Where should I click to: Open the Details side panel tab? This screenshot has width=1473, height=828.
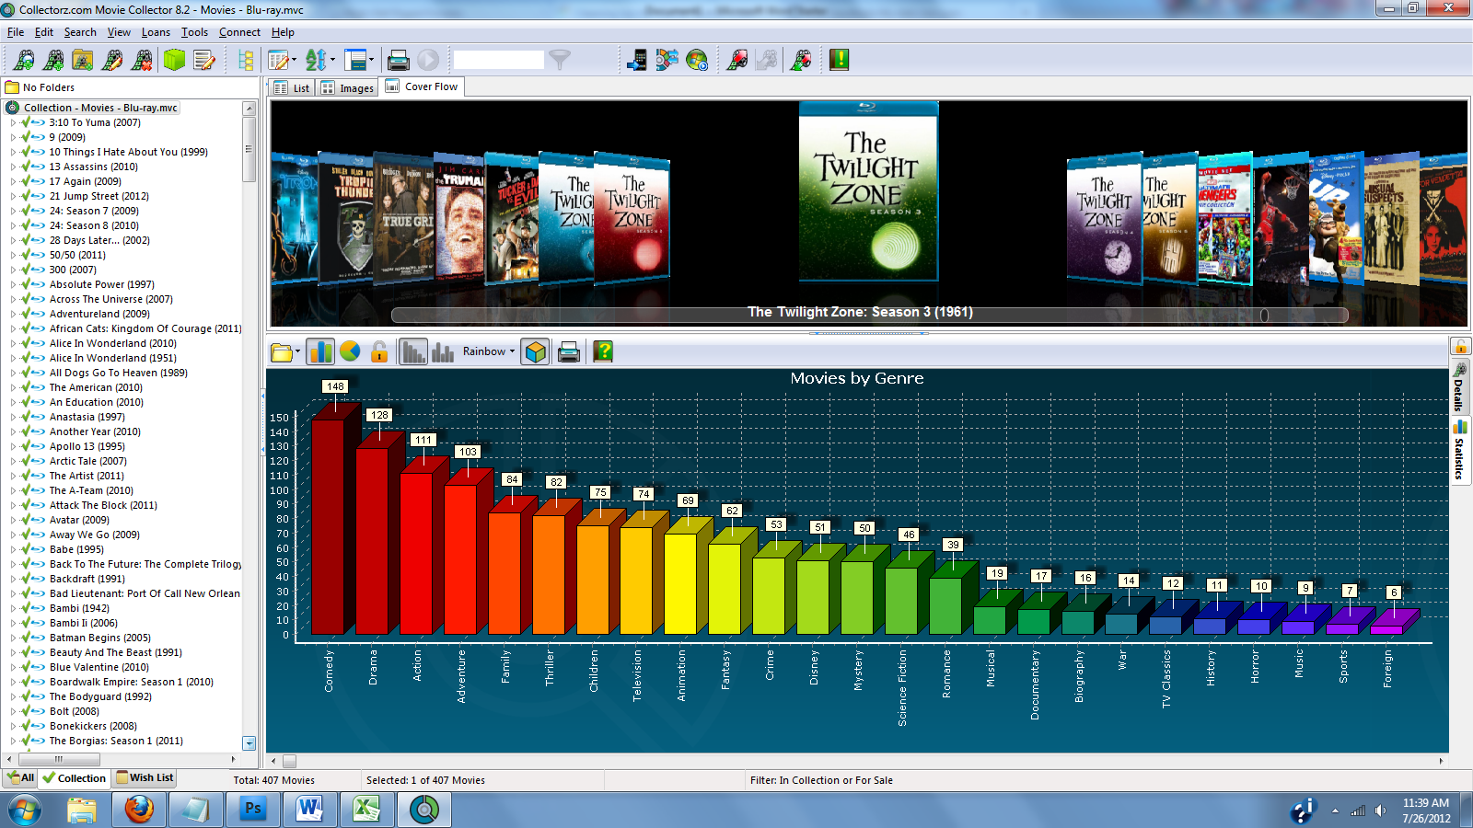click(x=1460, y=388)
